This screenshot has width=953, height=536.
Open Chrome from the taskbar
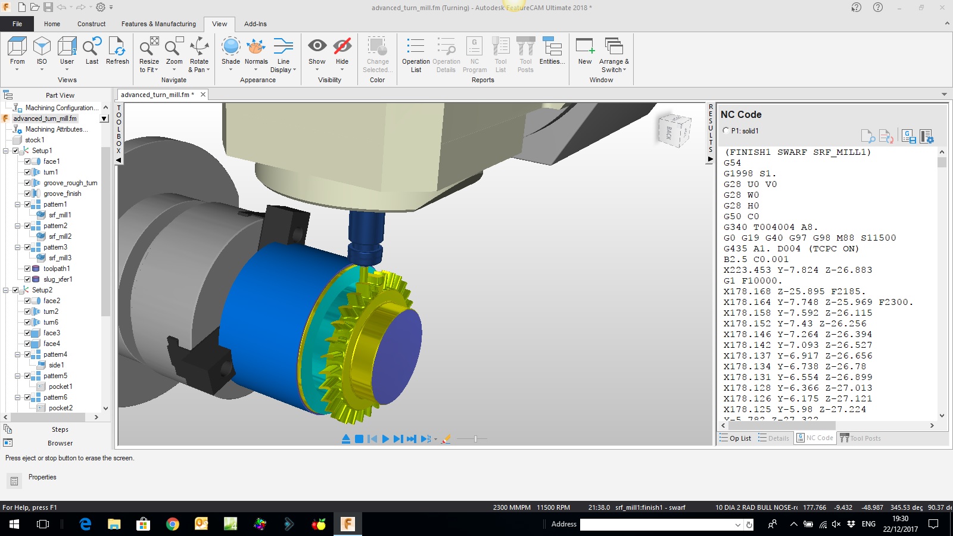[x=173, y=524]
